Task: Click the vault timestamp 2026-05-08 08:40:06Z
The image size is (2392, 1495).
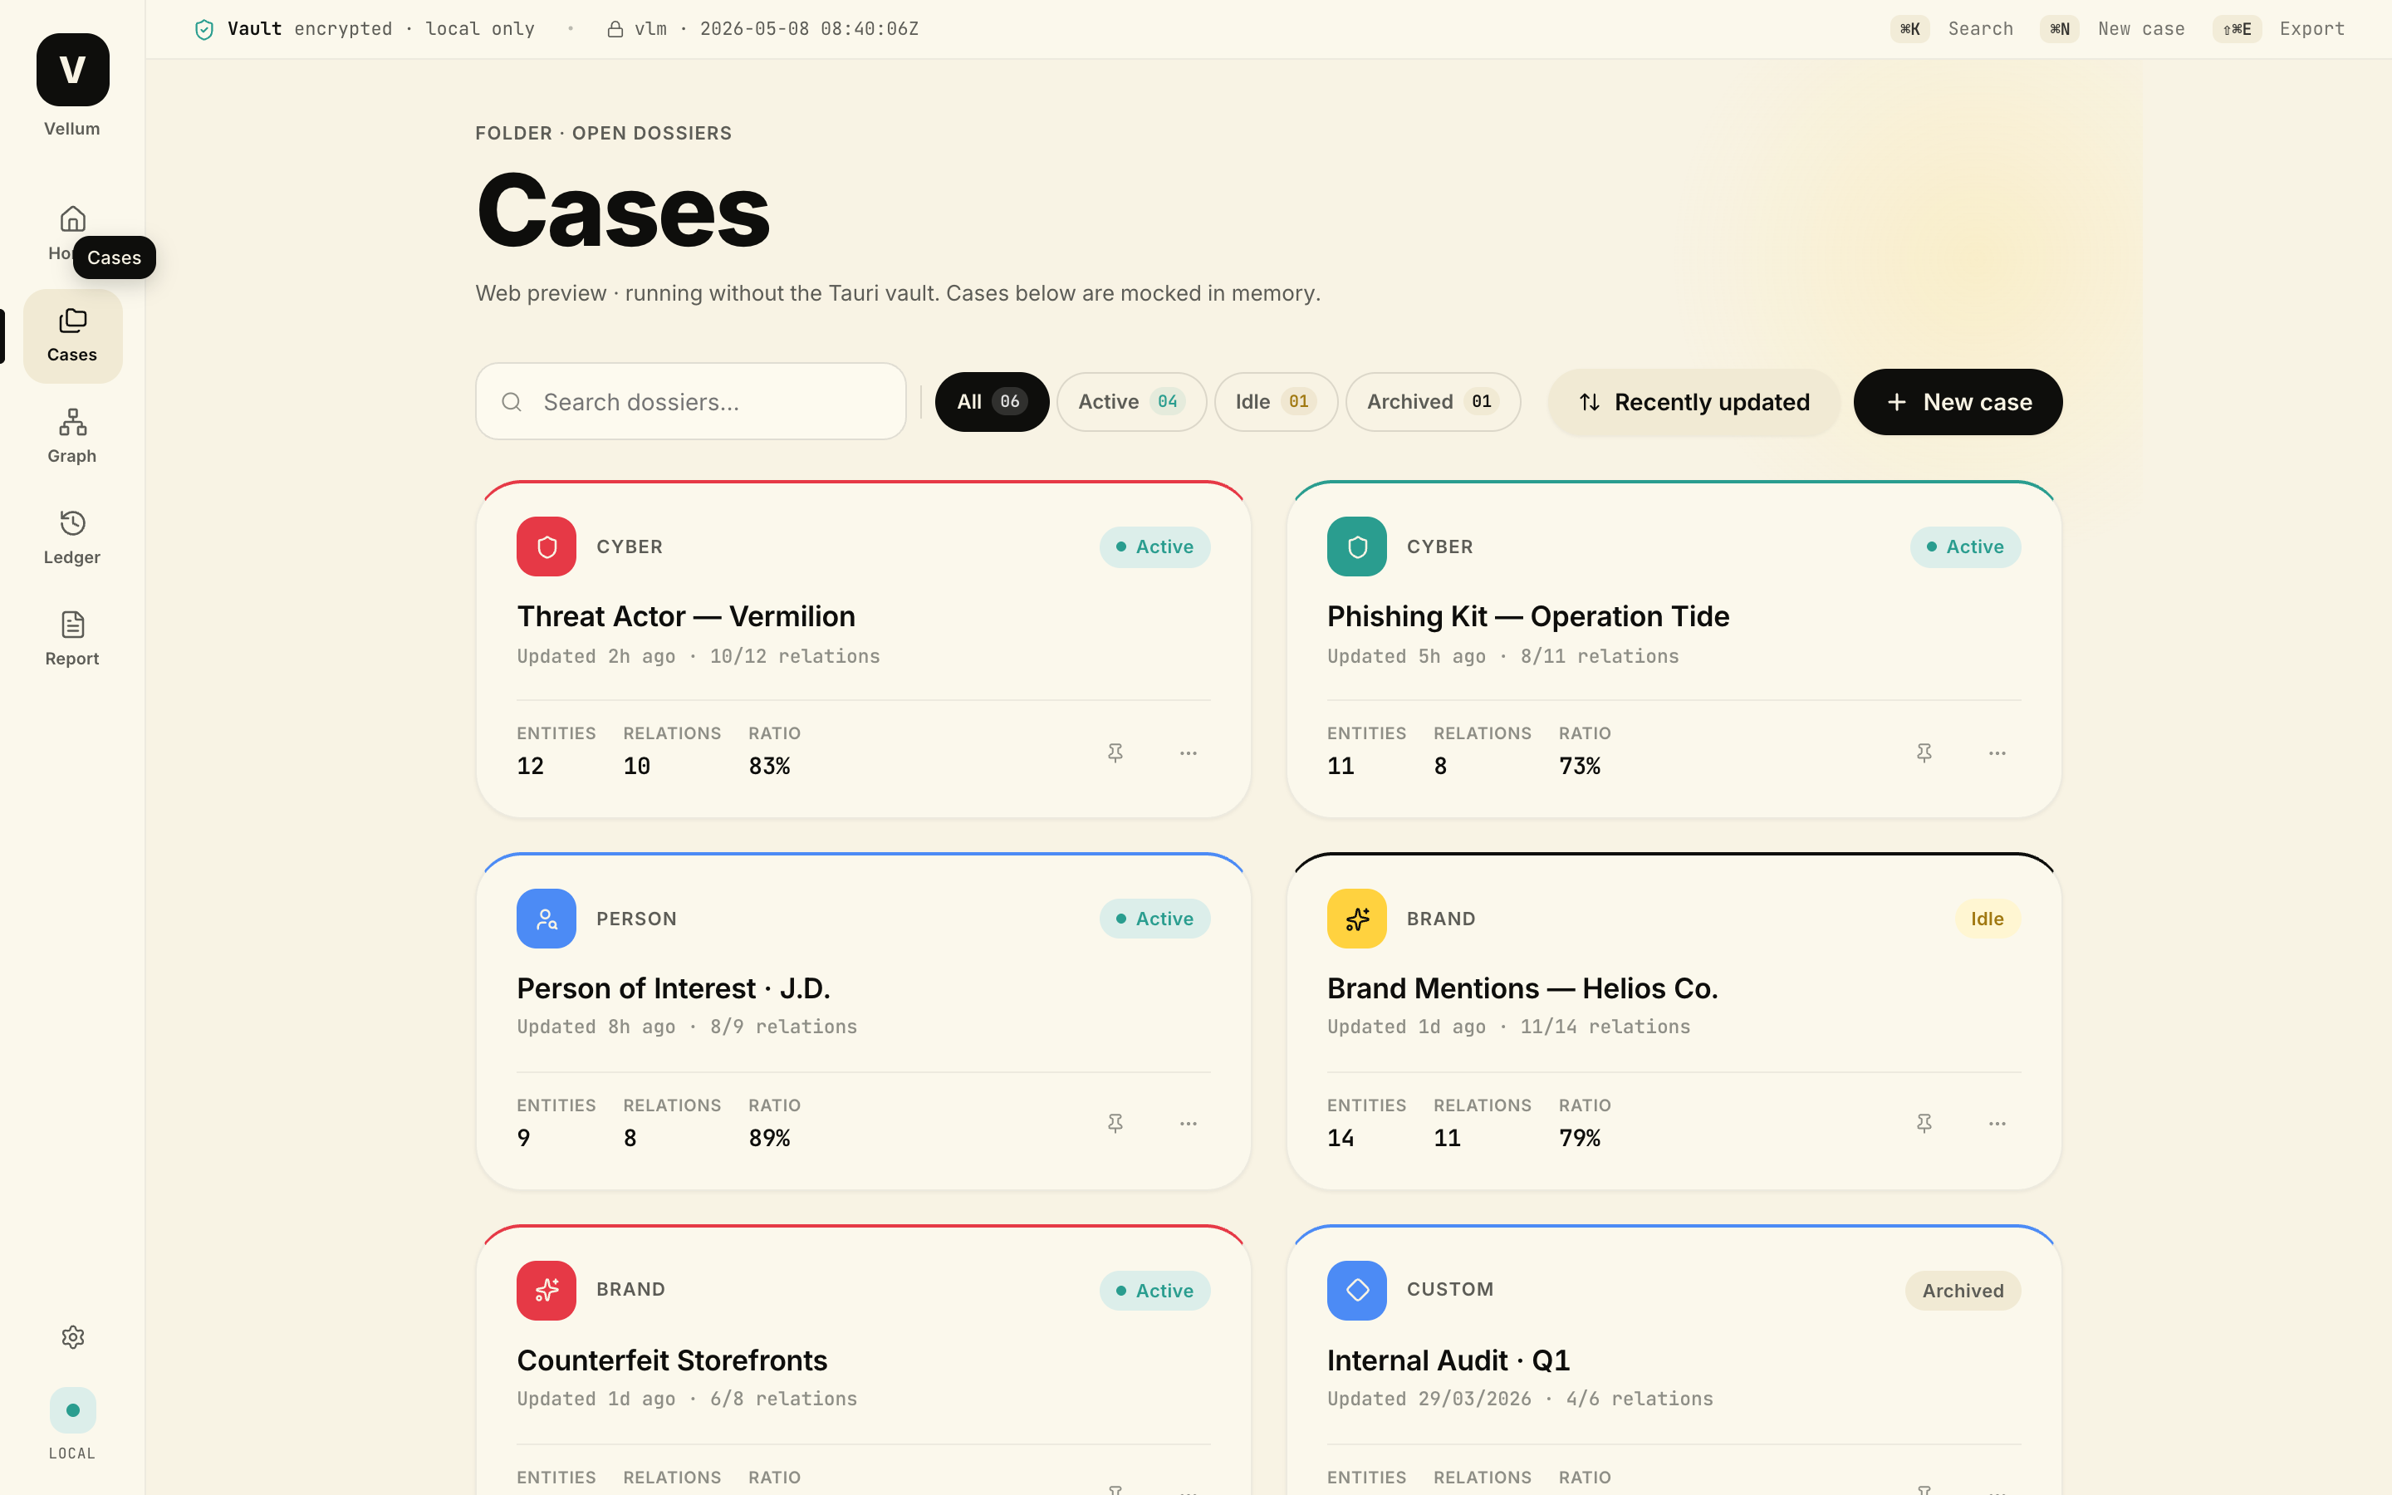Action: [x=808, y=30]
